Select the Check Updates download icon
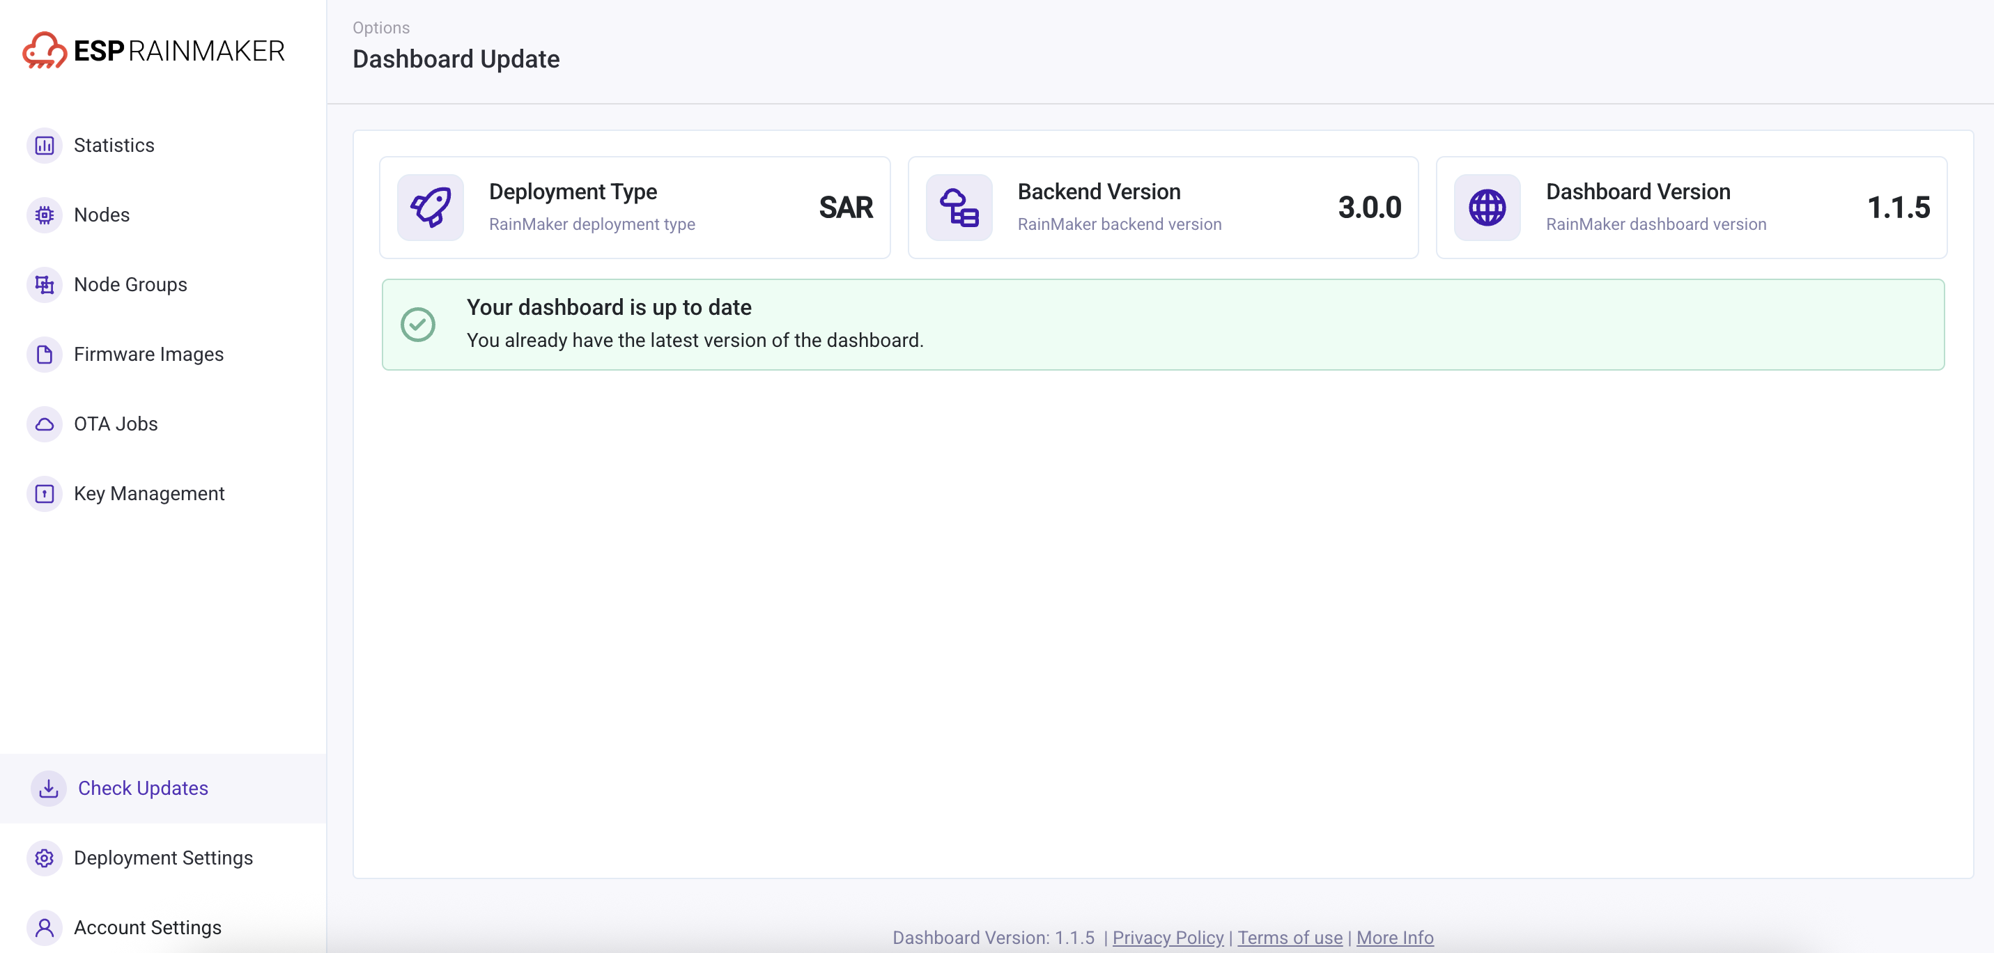The height and width of the screenshot is (953, 1994). pyautogui.click(x=48, y=787)
